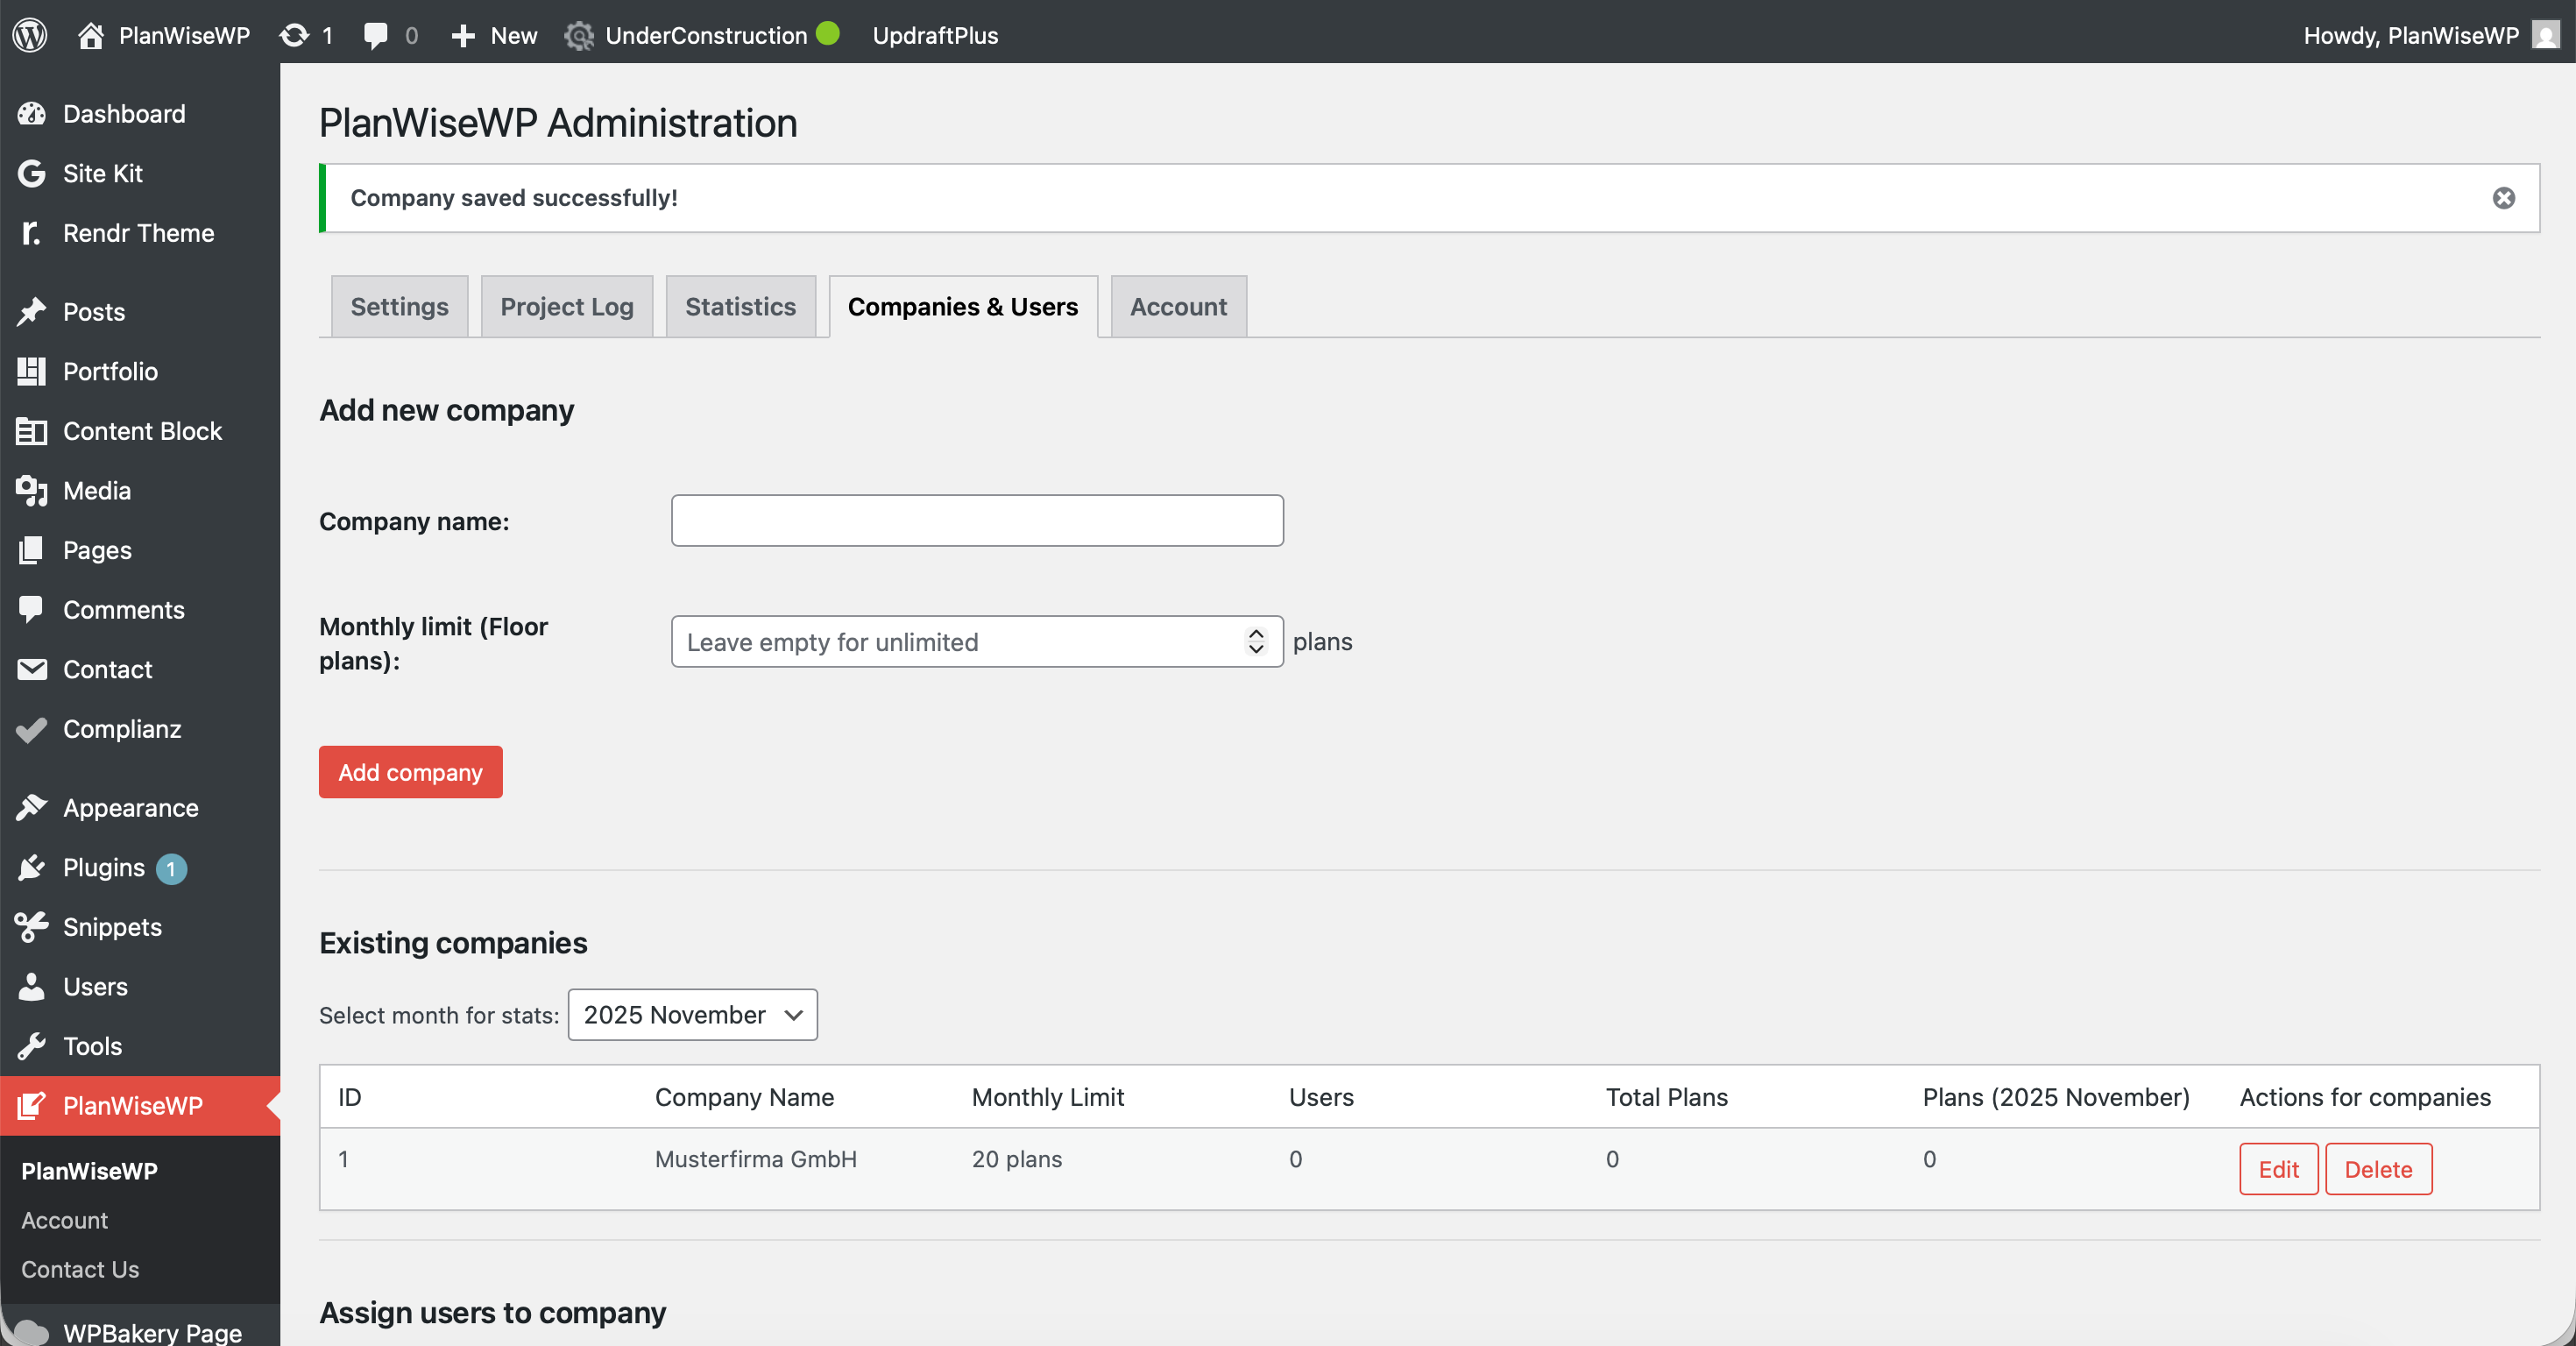
Task: Click the New menu in the admin bar
Action: 492,35
